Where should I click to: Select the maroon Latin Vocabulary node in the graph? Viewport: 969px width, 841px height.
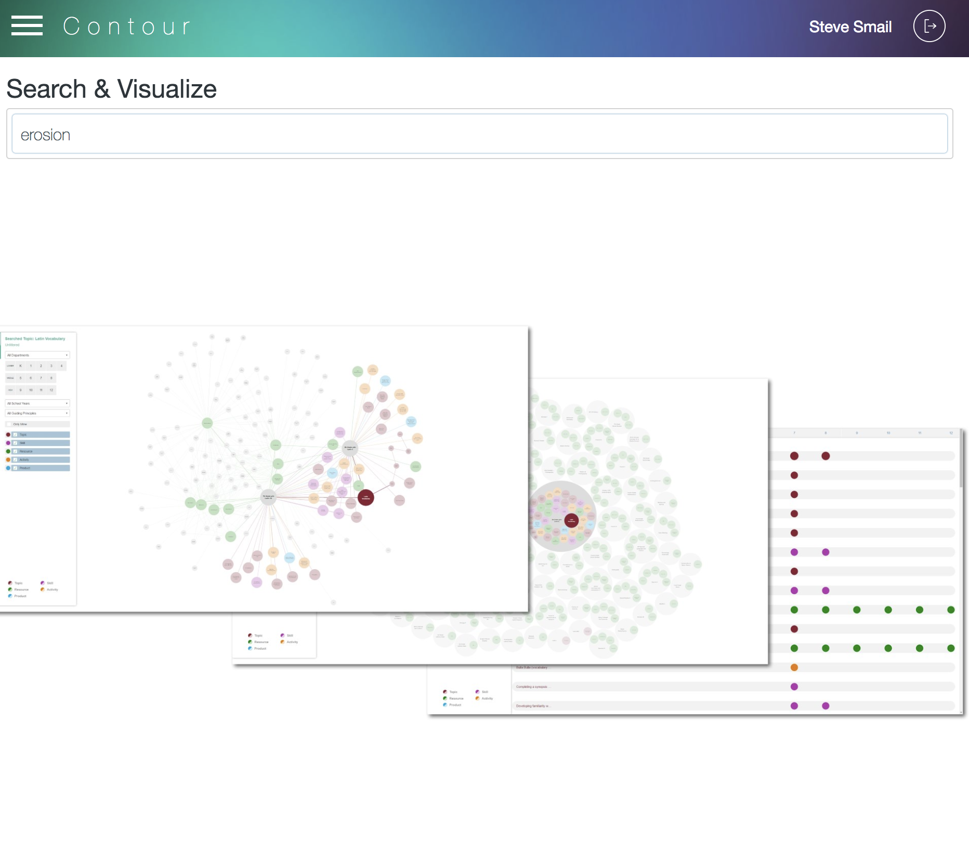coord(366,497)
